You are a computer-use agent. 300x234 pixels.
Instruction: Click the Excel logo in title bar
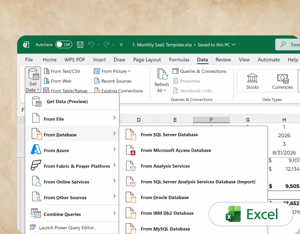(x=26, y=45)
